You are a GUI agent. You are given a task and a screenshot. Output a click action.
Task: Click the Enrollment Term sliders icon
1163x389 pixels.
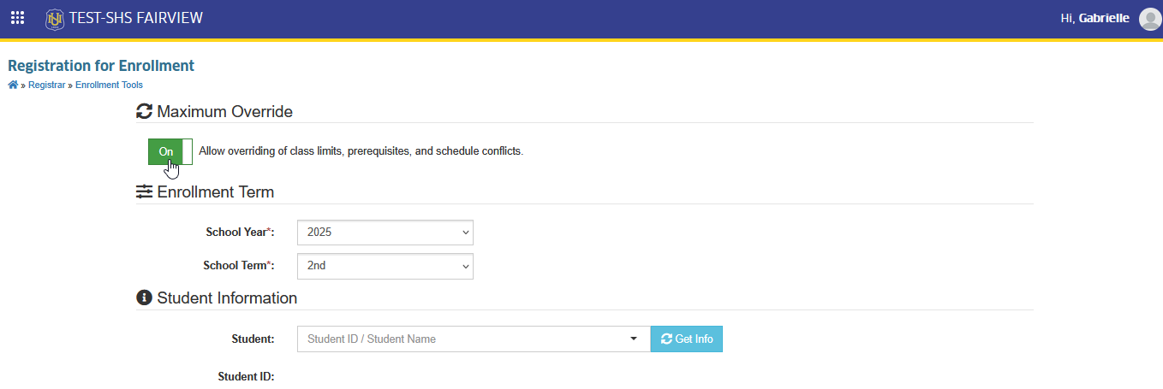[145, 192]
